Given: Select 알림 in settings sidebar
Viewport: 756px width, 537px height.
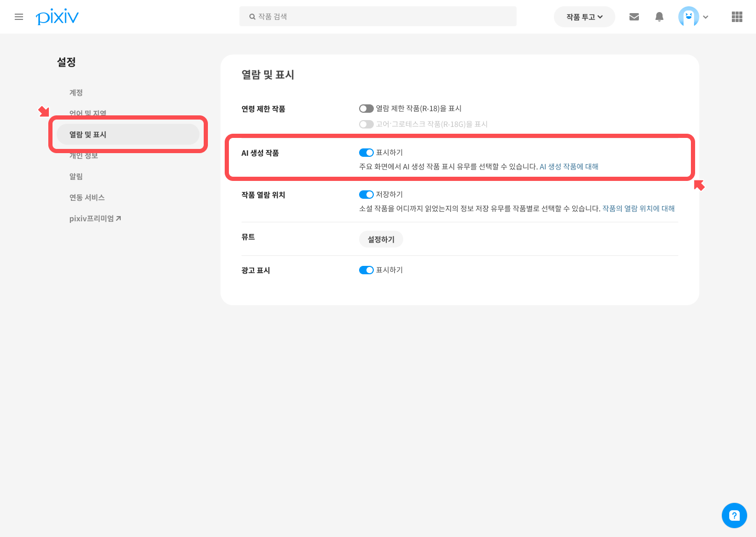Looking at the screenshot, I should (76, 176).
